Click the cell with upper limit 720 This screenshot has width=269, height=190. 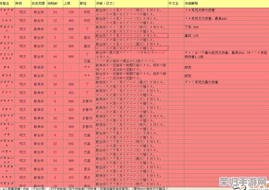coord(71,12)
